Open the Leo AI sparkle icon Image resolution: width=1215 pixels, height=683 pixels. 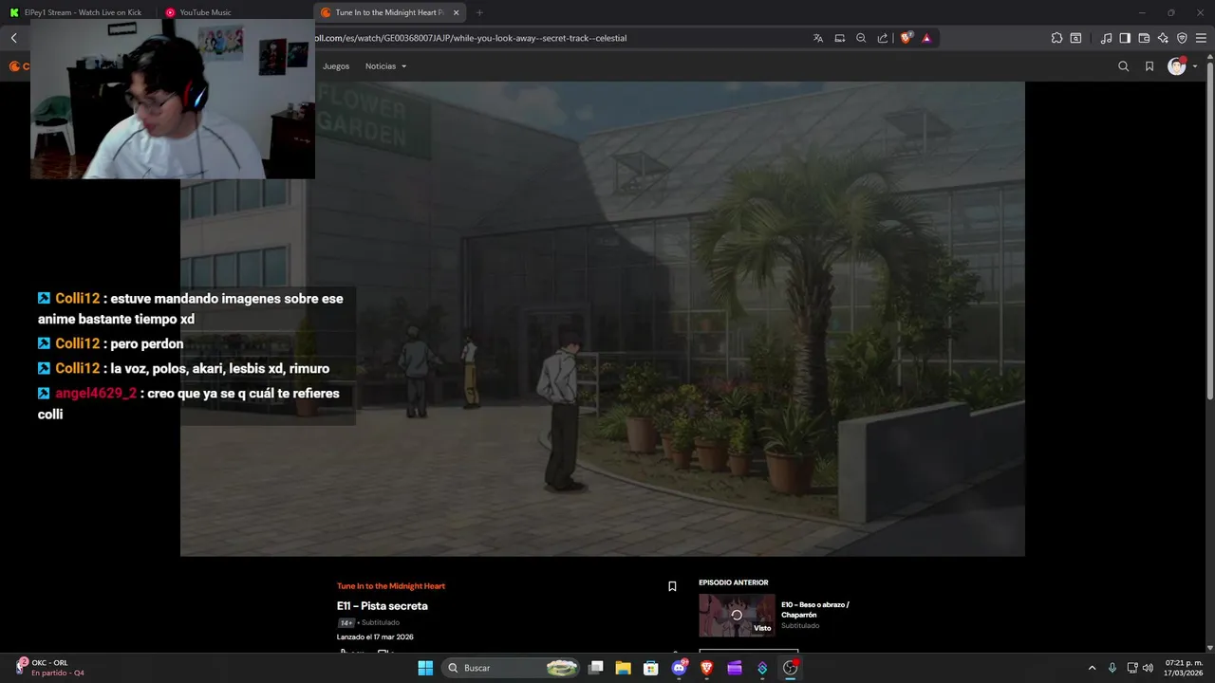tap(1163, 38)
